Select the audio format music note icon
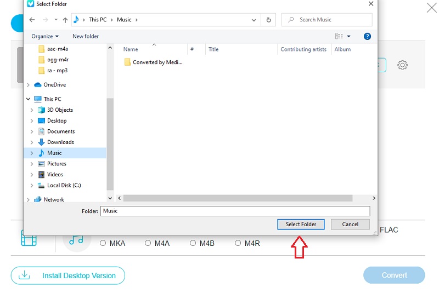This screenshot has height=293, width=439. 76,239
